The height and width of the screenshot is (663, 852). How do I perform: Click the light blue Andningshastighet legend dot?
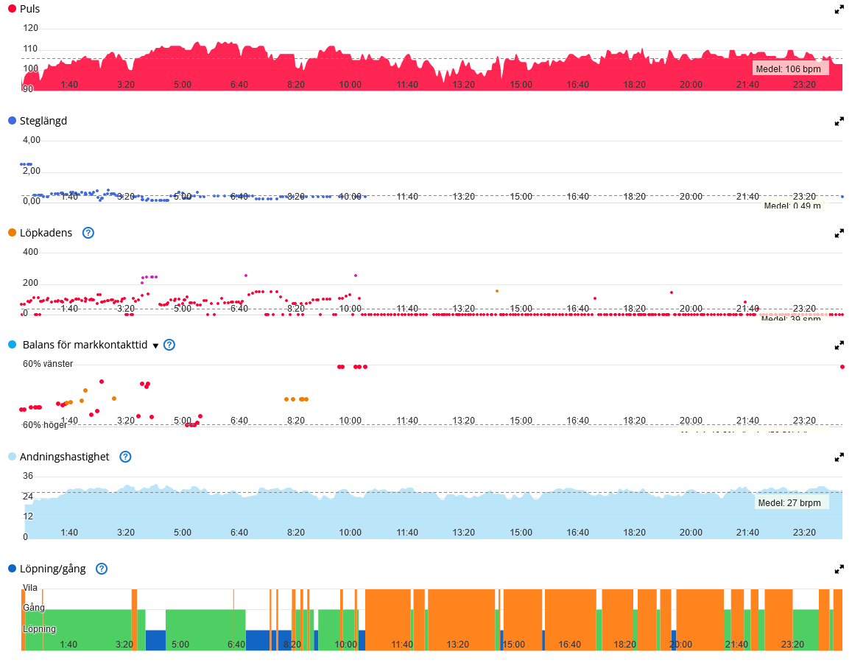[12, 457]
